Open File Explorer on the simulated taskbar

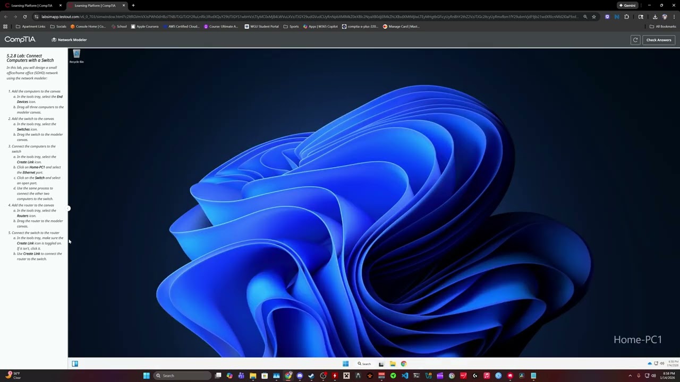(393, 364)
